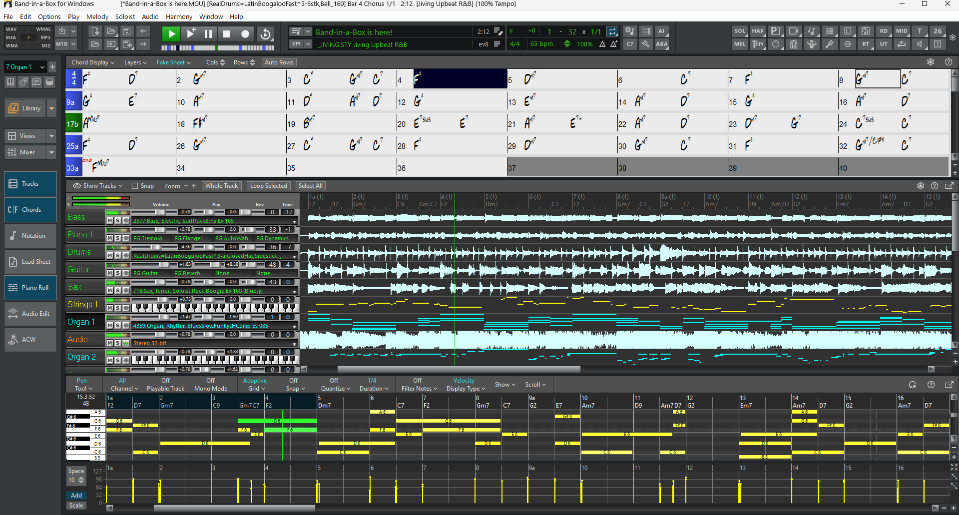
Task: Open the Harmony menu
Action: [x=179, y=16]
